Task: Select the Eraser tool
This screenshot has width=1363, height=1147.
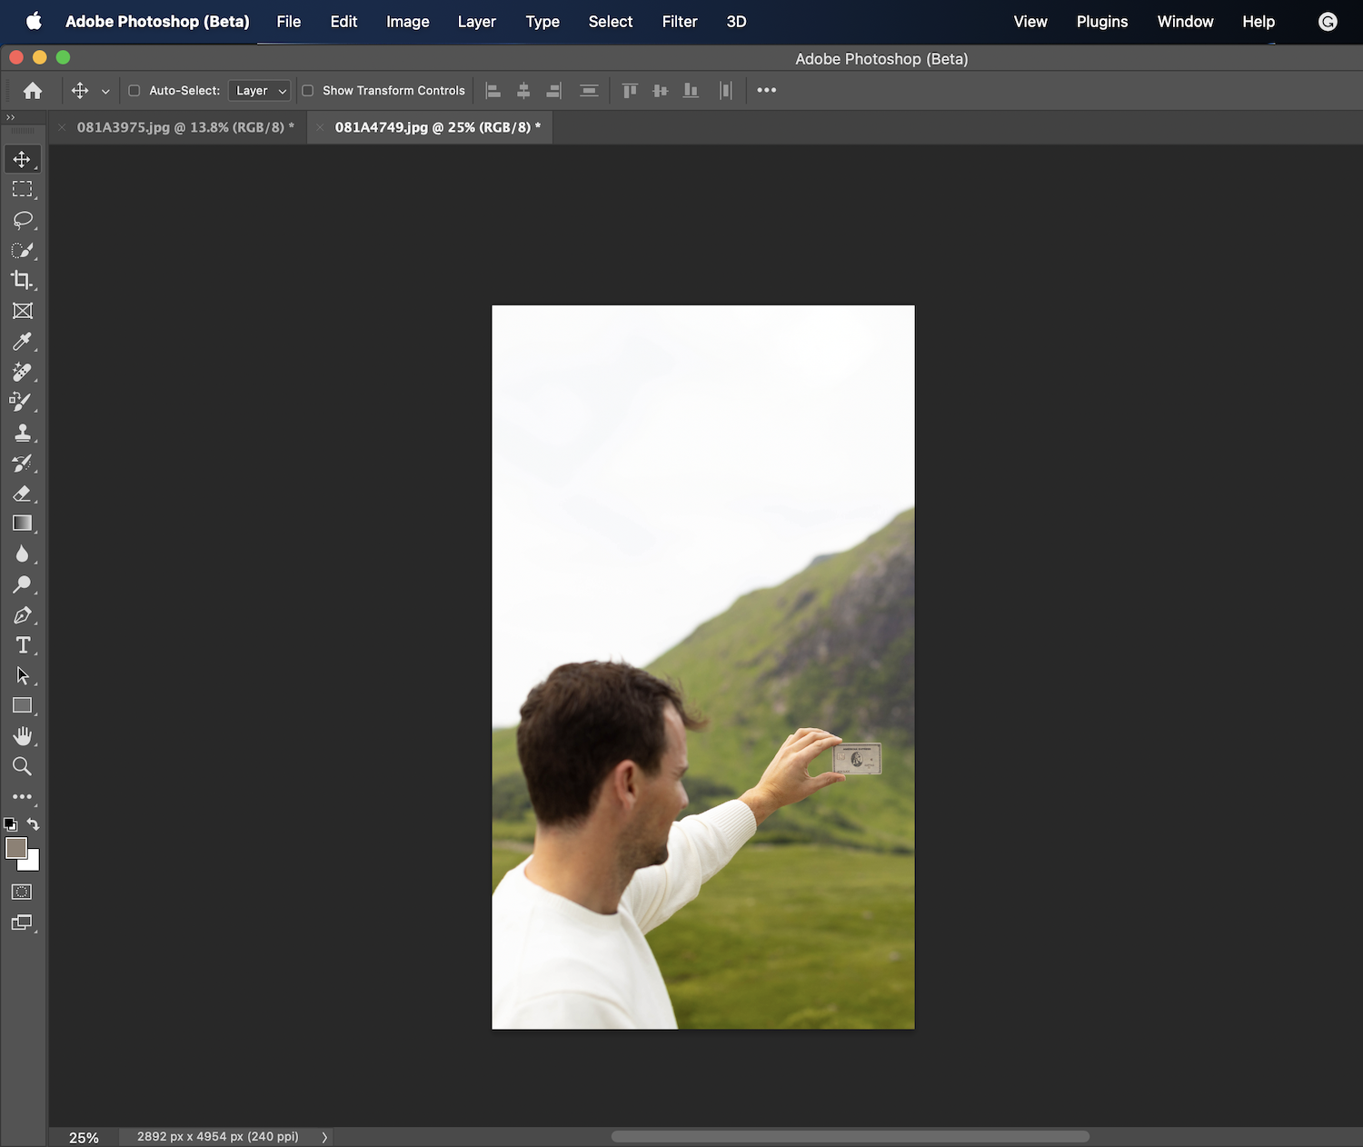Action: (23, 494)
